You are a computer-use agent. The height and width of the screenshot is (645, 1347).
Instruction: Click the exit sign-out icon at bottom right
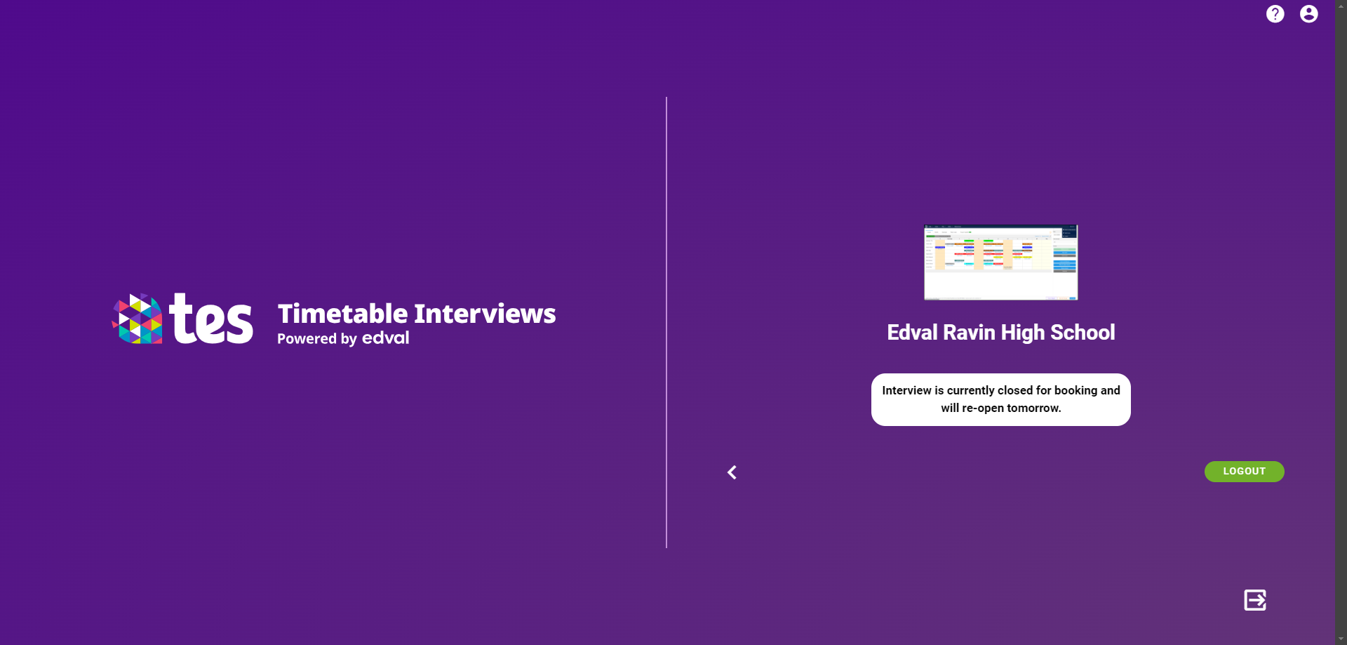pos(1255,600)
